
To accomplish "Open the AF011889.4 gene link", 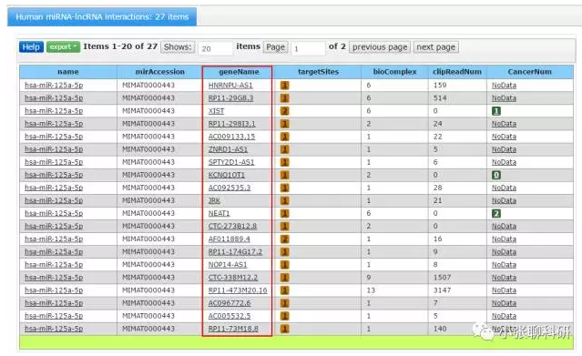I will tap(229, 239).
